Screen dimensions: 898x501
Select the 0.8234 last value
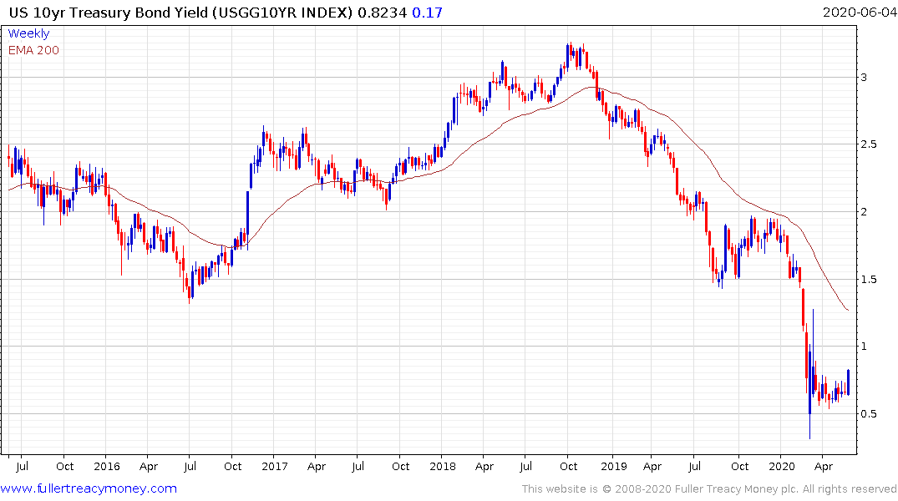[382, 13]
